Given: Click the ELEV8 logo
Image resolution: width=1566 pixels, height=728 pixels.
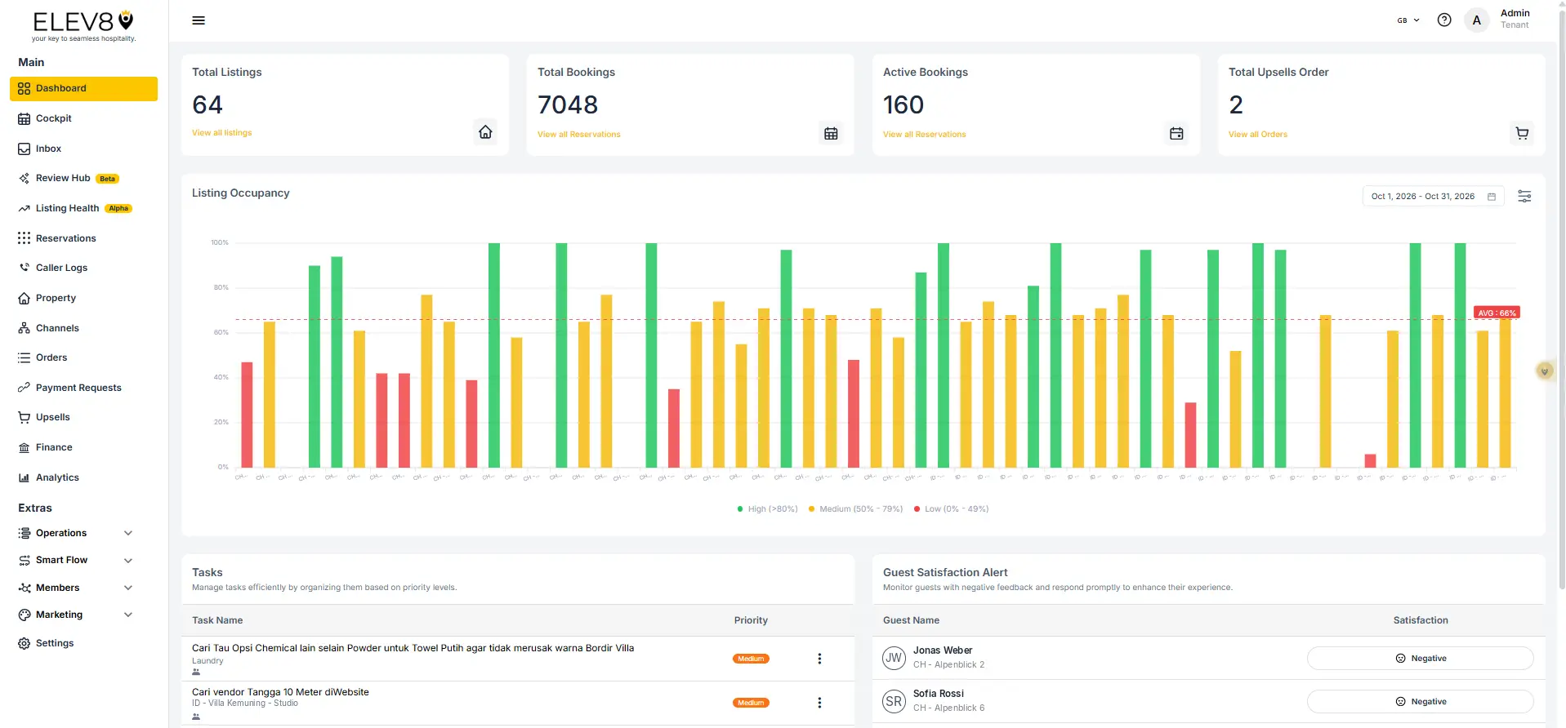Looking at the screenshot, I should tap(83, 25).
